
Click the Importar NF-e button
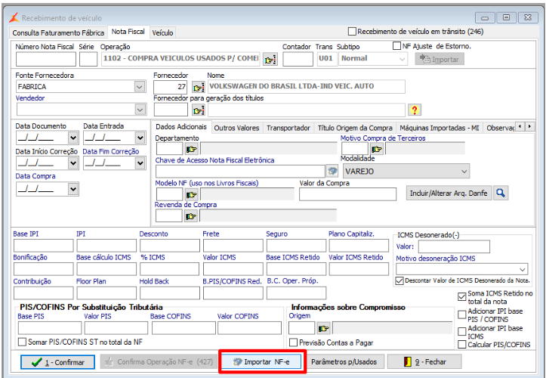[262, 362]
